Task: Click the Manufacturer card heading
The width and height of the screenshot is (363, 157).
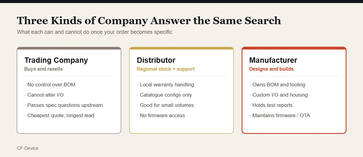Action: point(273,60)
